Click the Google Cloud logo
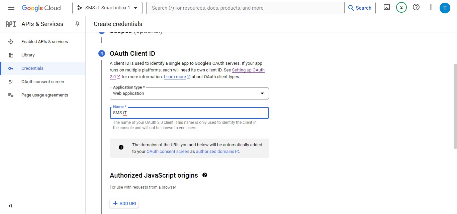Viewport: 457px width, 214px height. click(x=41, y=8)
